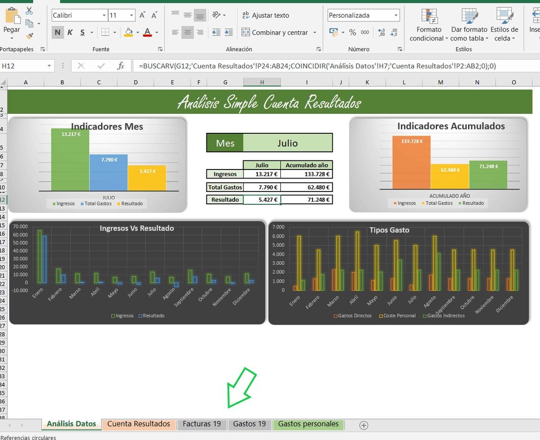Switch to Gastos 19 sheet tab
Screen dimensions: 540x440
[250, 424]
